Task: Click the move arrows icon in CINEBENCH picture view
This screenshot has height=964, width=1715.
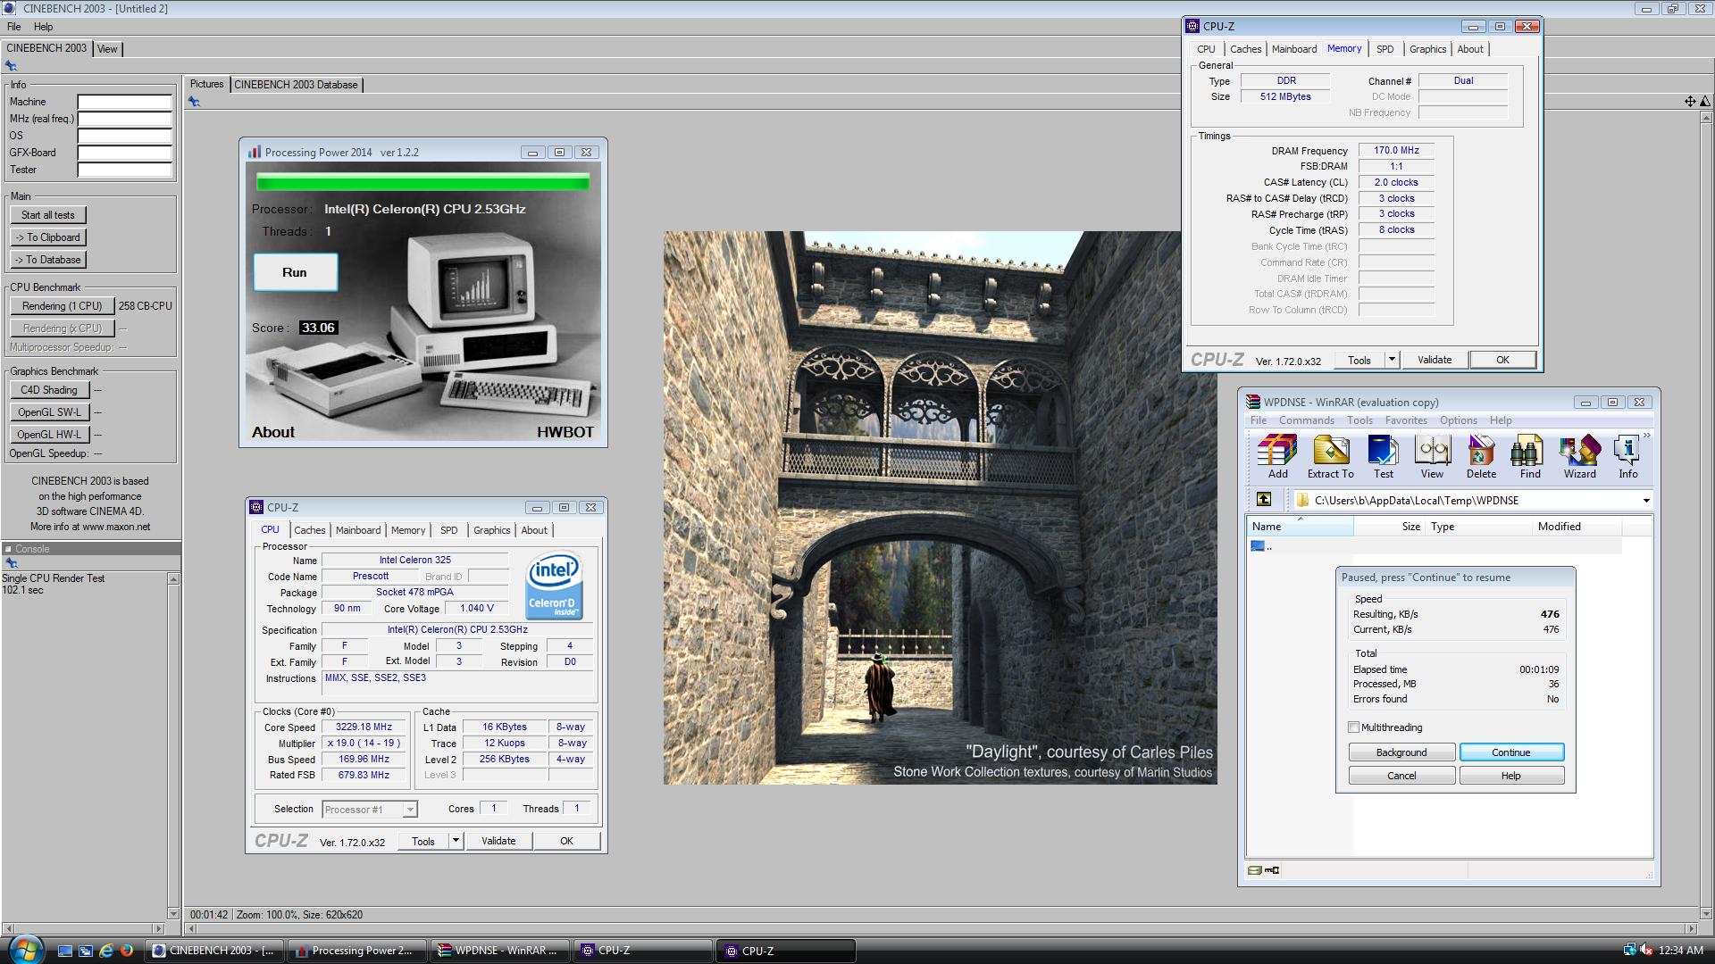Action: [x=1690, y=102]
